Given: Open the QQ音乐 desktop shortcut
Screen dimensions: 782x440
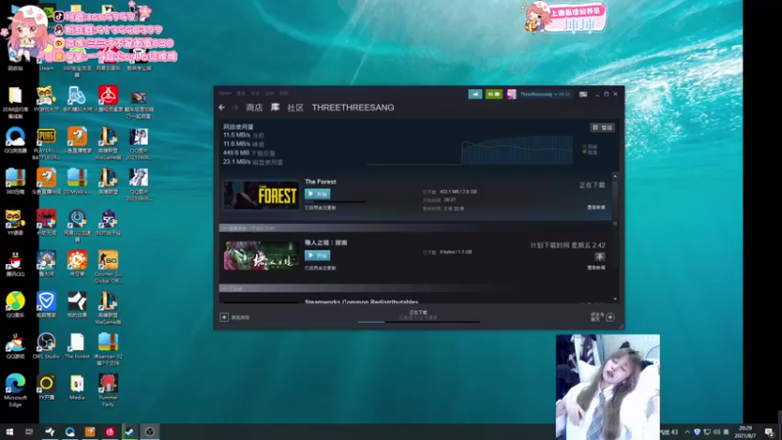Looking at the screenshot, I should (x=16, y=305).
